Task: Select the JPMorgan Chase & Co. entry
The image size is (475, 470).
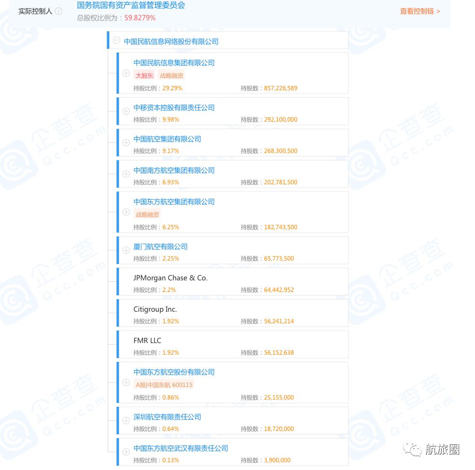Action: (x=170, y=278)
